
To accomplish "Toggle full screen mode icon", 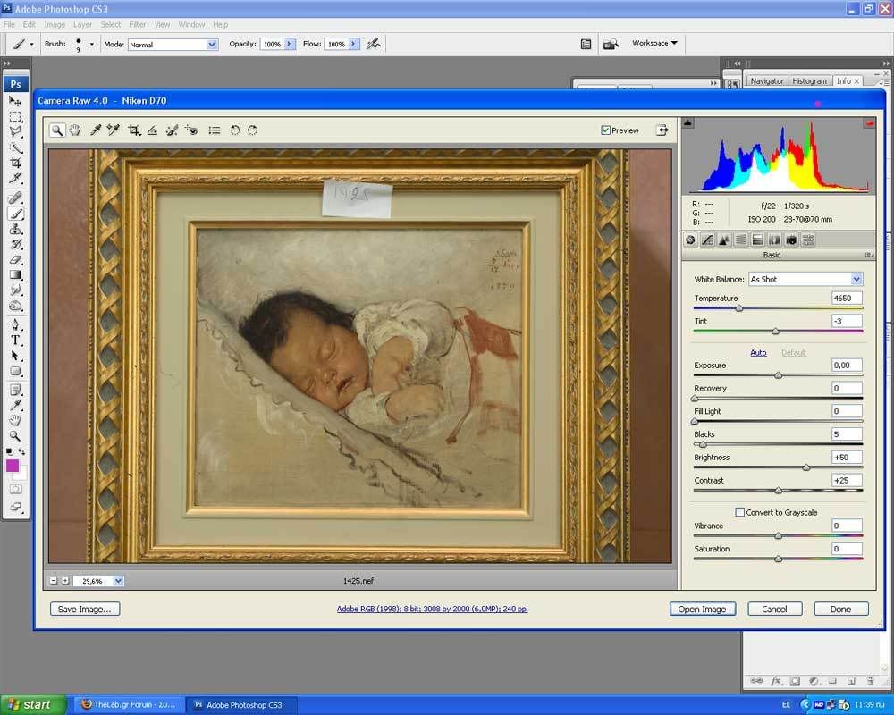I will (x=662, y=130).
